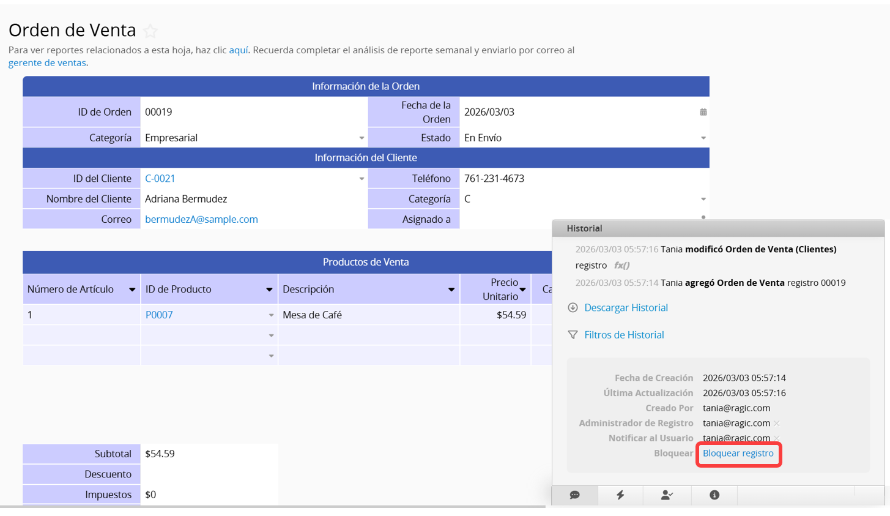
Task: Click the Descargar Historial link
Action: pos(626,308)
